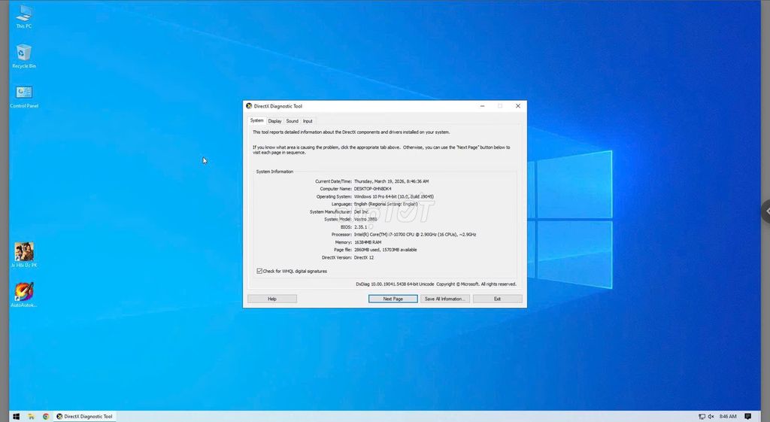Viewport: 770px width, 422px height.
Task: Click the DirectX Diagnostic Tool taskbar button
Action: 84,416
